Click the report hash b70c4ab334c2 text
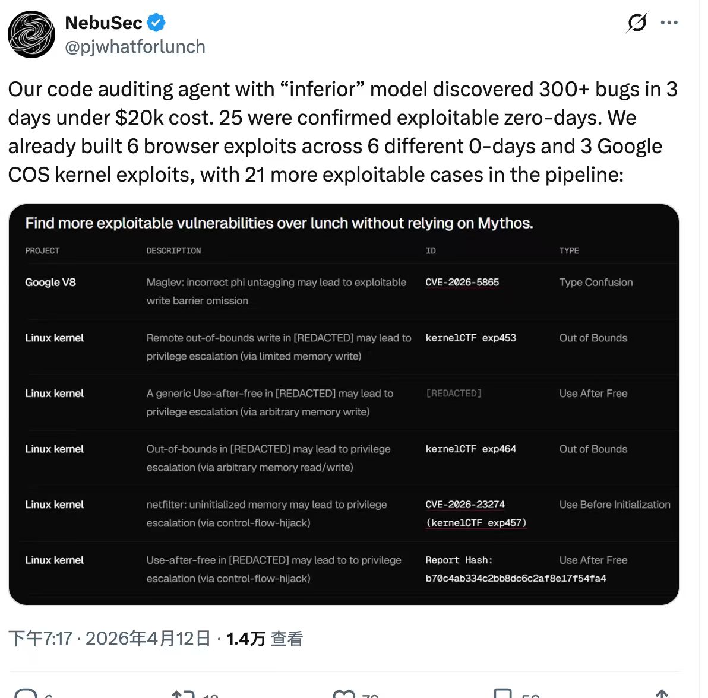Viewport: 708px width, 698px height. coord(516,579)
